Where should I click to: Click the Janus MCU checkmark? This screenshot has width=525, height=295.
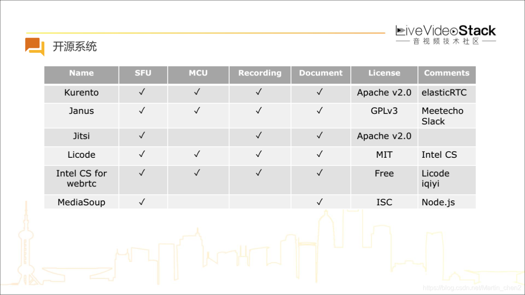point(197,111)
